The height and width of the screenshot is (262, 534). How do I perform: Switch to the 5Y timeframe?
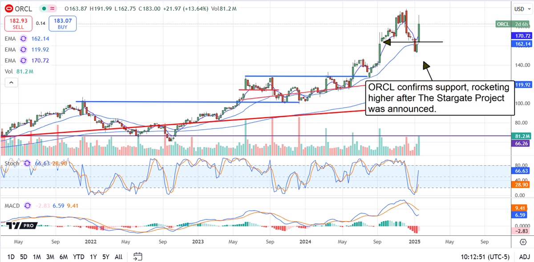coord(105,257)
